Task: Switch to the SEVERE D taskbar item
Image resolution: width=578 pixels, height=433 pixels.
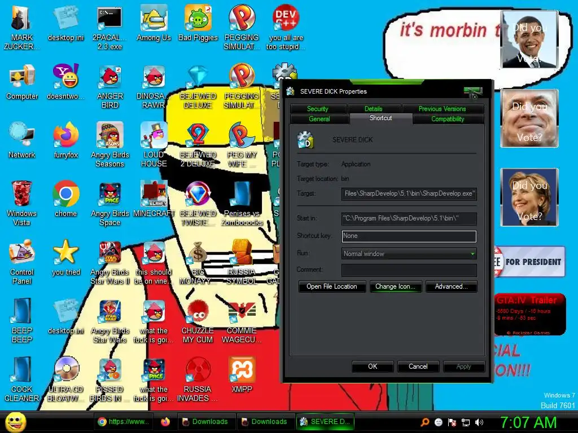Action: tap(325, 422)
